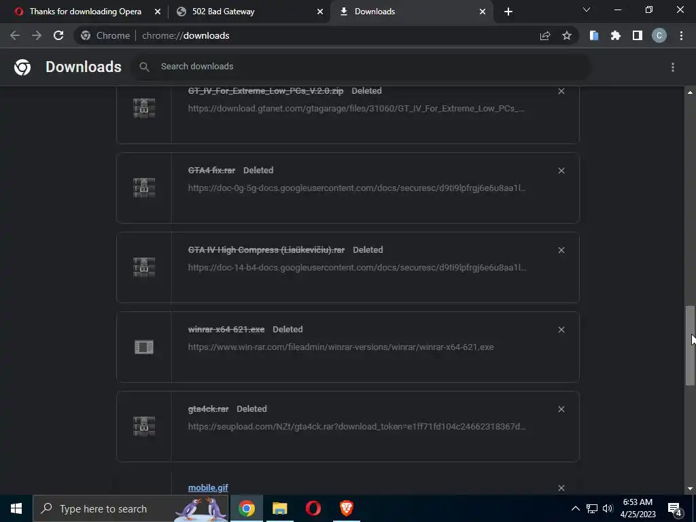This screenshot has width=696, height=522.
Task: Click the taskbar 'Type here to search' box
Action: tap(130, 508)
